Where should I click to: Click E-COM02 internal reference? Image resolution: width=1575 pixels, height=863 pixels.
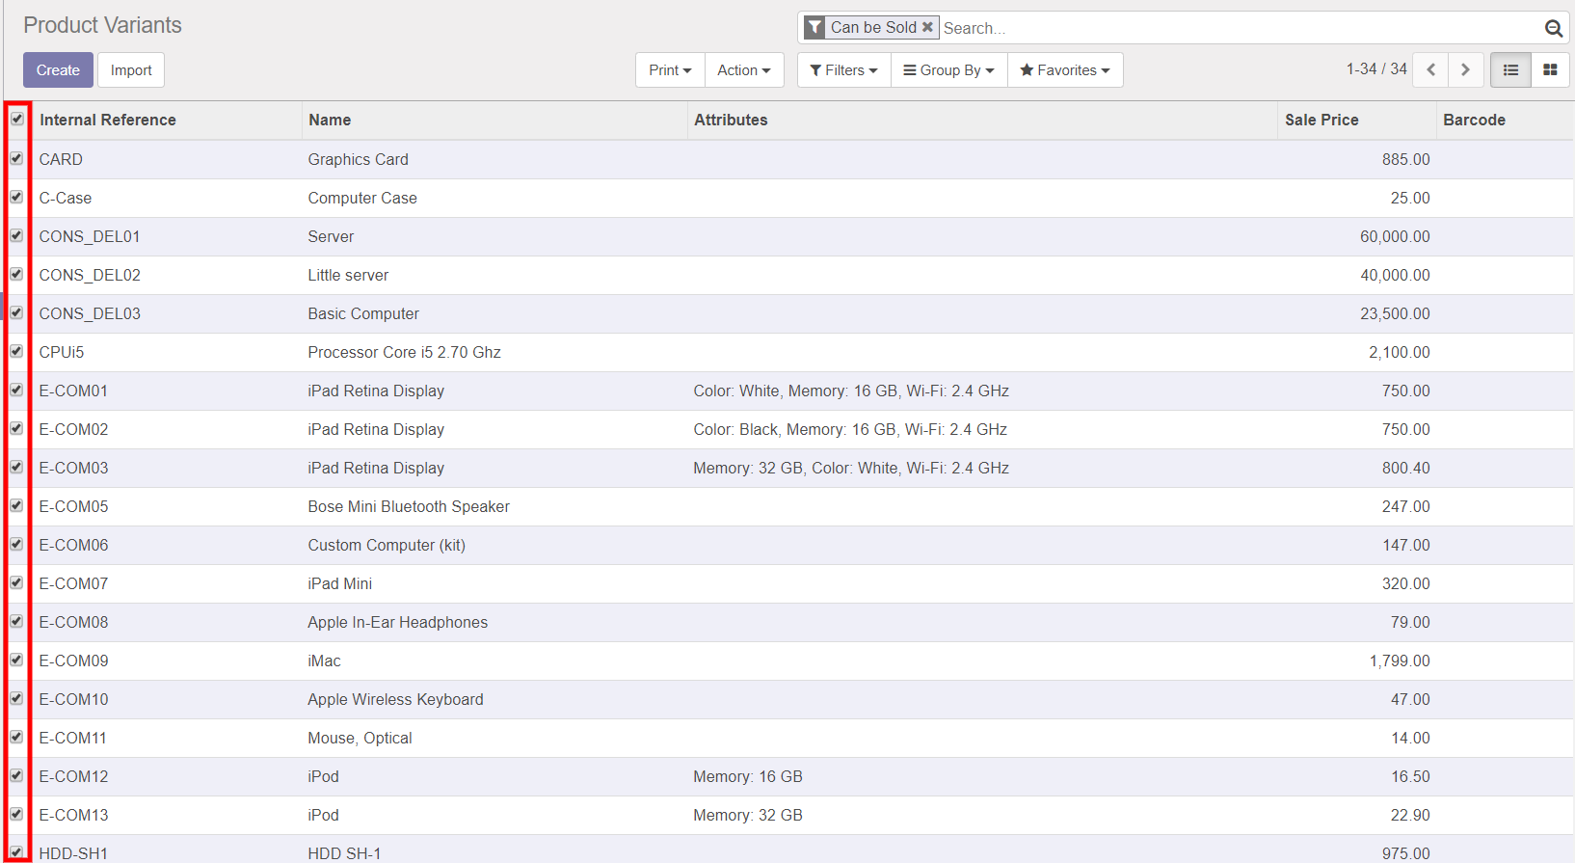[73, 429]
